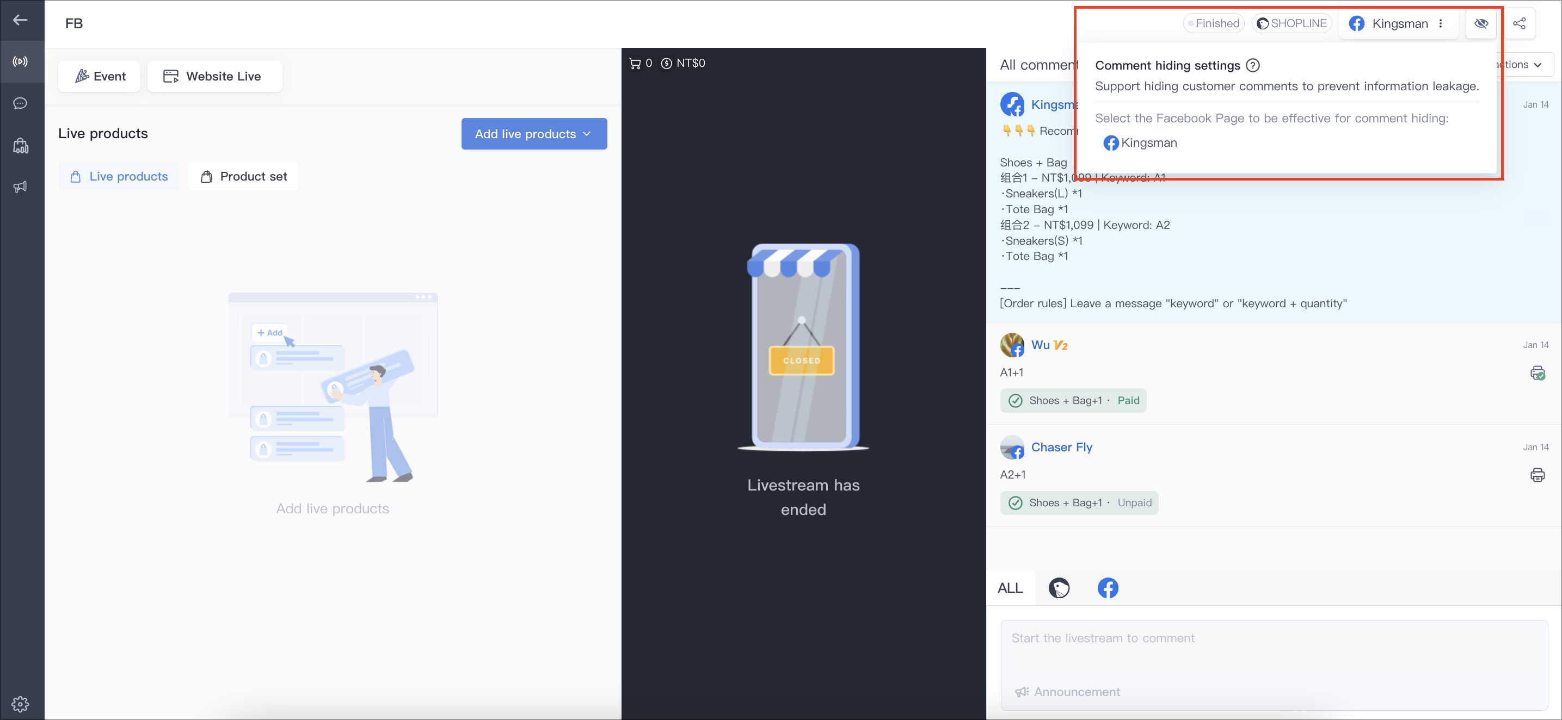
Task: Click Wu's profile avatar
Action: click(x=1012, y=345)
